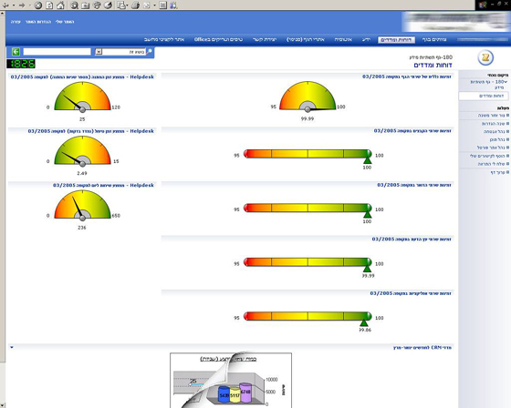The height and width of the screenshot is (408, 511).
Task: Open the 'יצירת קשר' navigation tab
Action: 265,40
